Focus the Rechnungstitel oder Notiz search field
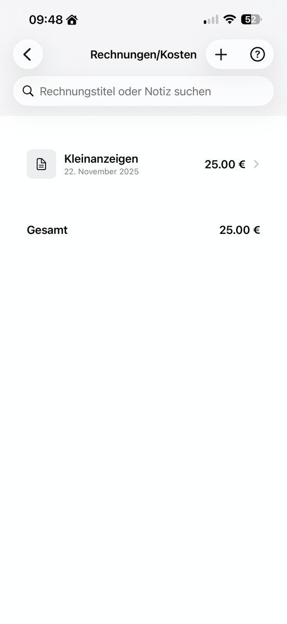Screen dimensions: 287x624 tap(143, 92)
